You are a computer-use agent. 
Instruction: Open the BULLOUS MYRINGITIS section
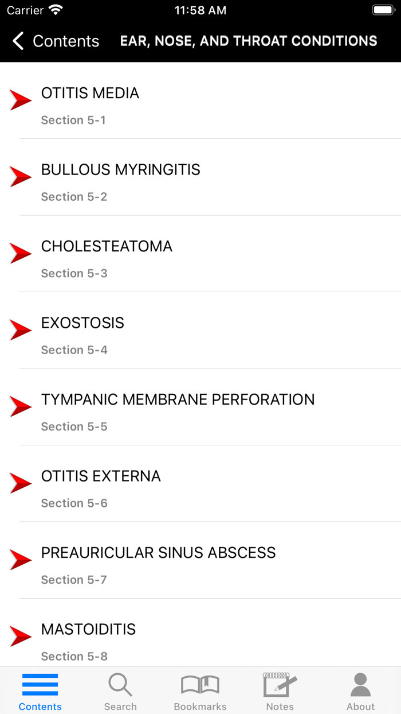pyautogui.click(x=120, y=170)
